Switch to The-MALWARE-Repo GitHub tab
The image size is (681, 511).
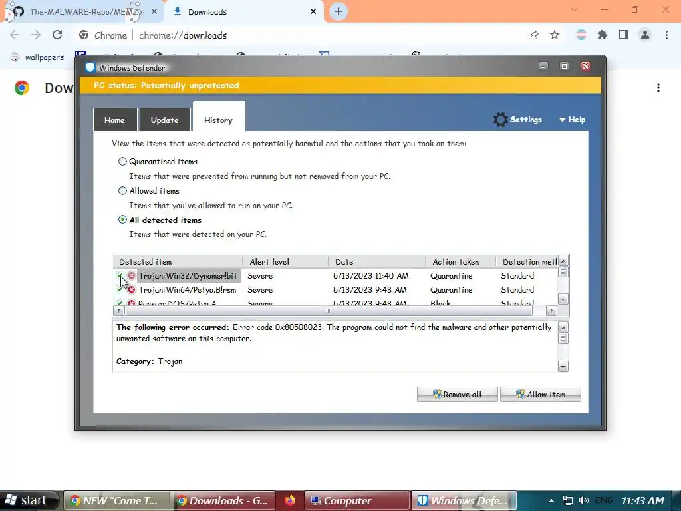82,12
